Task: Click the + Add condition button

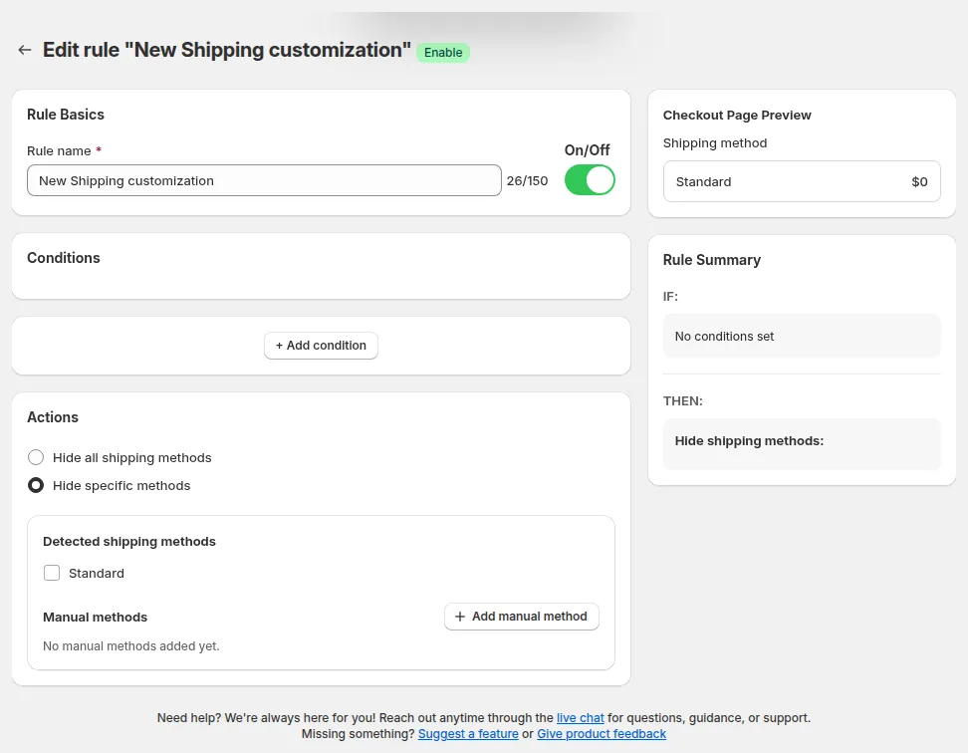Action: [321, 346]
